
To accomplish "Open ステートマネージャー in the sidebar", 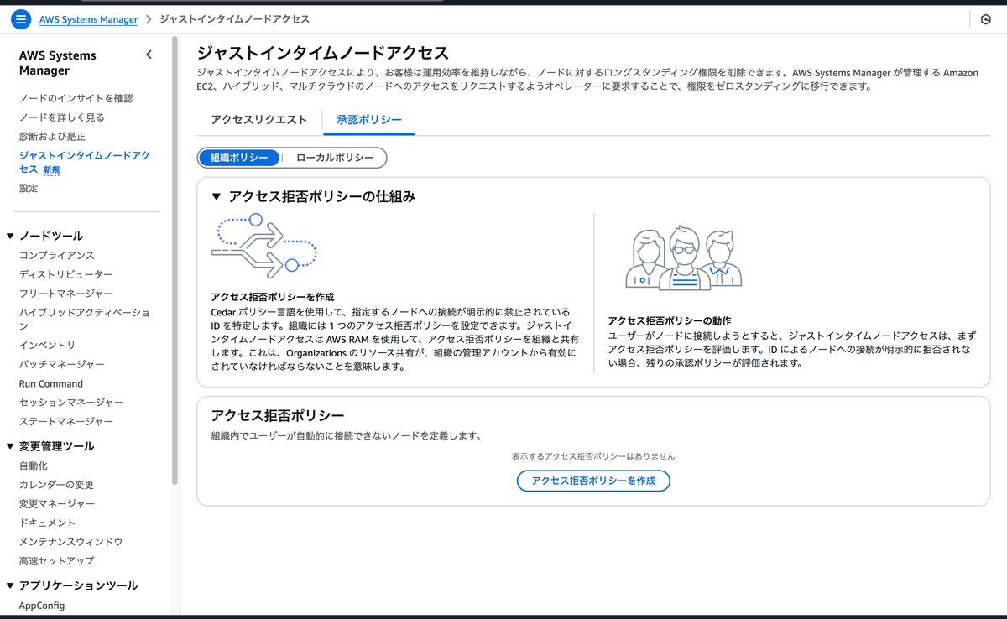I will tap(66, 421).
